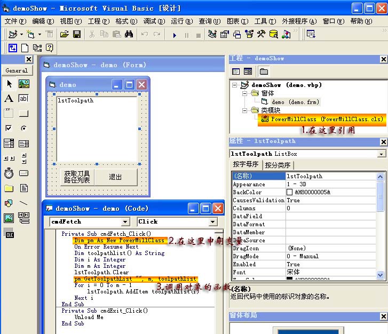The image size is (388, 334).
Task: Collapse the 类模块 class modules folder
Action: pos(244,110)
